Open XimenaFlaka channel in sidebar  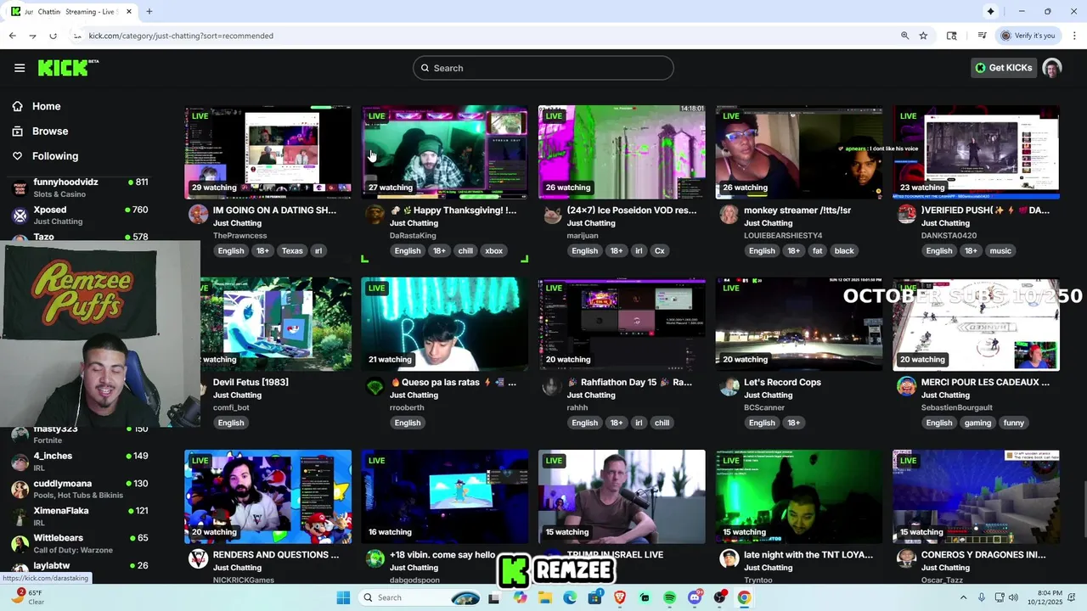click(81, 516)
